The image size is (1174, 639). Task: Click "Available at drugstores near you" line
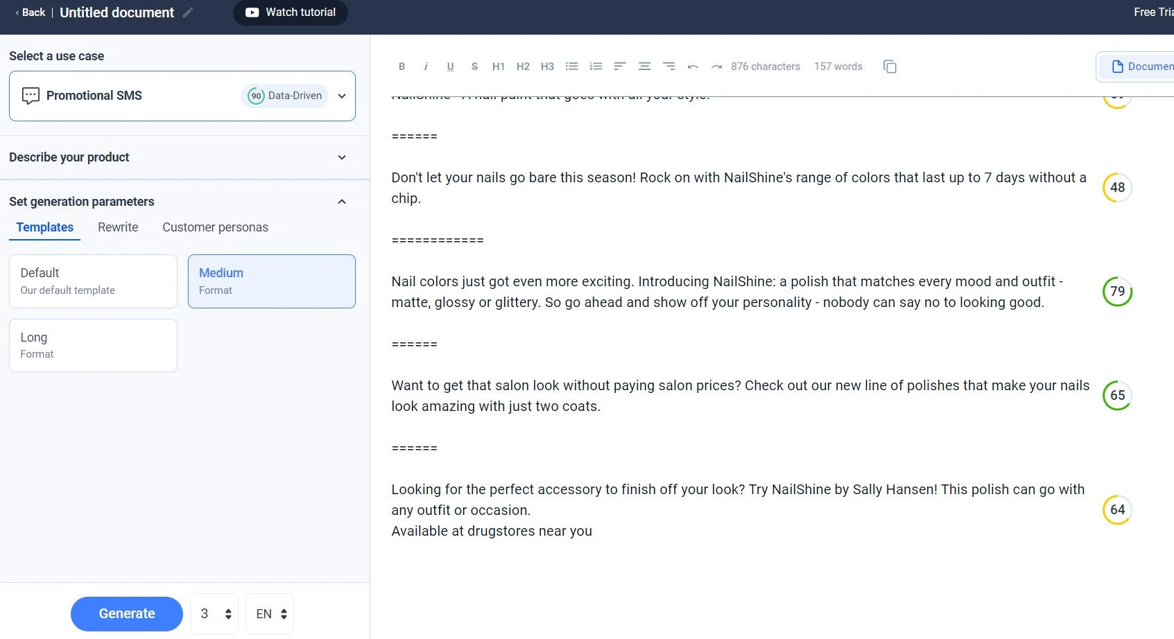coord(492,531)
